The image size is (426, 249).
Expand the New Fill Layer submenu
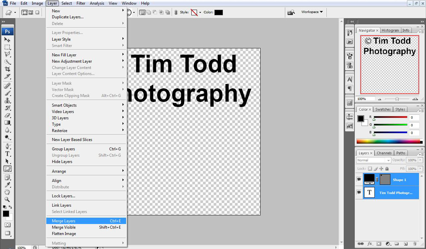point(86,55)
